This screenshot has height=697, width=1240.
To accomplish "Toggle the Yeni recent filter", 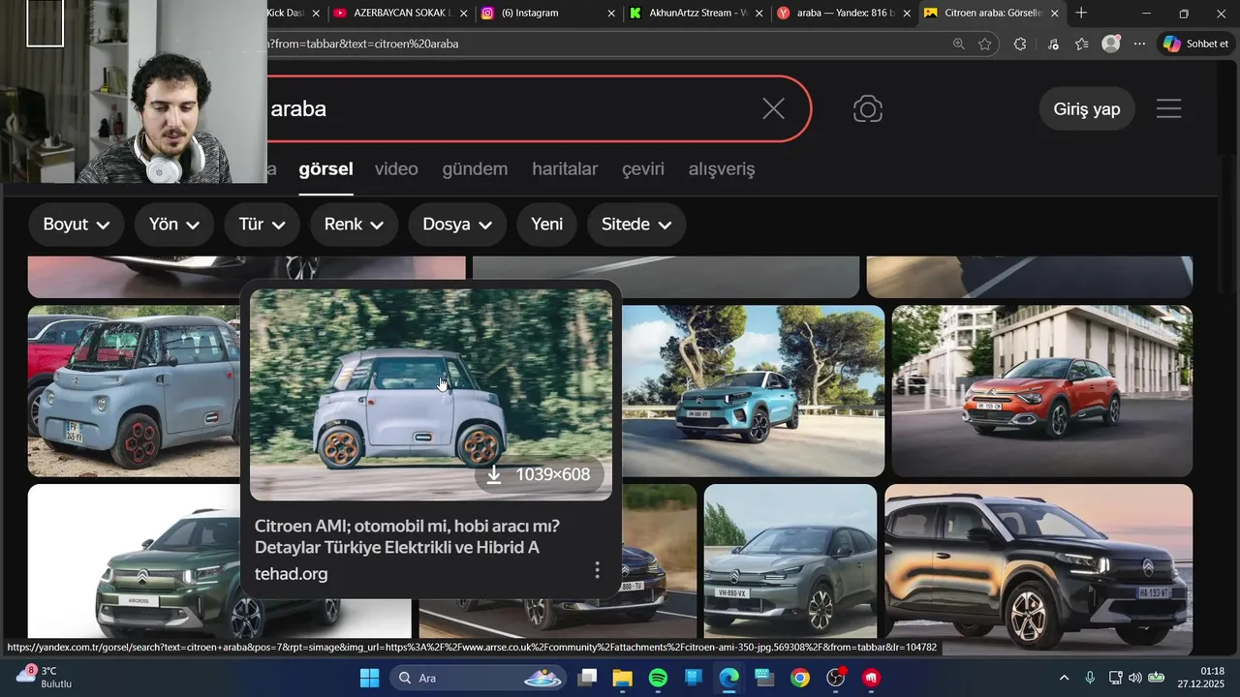I will (546, 225).
